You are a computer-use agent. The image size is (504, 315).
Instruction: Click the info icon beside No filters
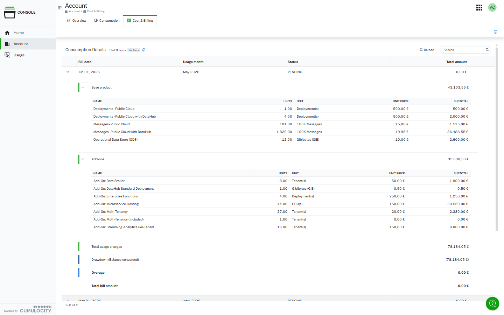click(143, 50)
